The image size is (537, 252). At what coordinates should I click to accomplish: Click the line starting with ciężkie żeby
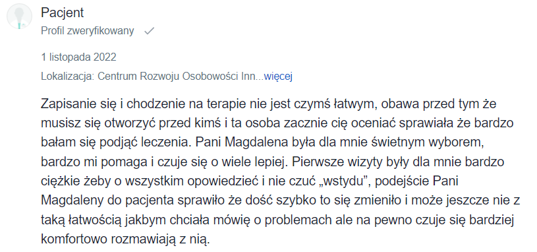pos(250,181)
